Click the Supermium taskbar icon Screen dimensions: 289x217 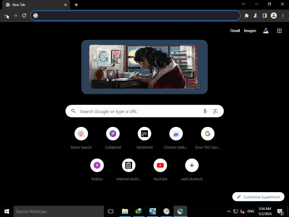[x=180, y=211]
